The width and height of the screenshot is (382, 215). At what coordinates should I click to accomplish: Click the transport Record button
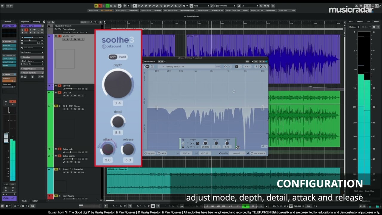tap(253, 206)
